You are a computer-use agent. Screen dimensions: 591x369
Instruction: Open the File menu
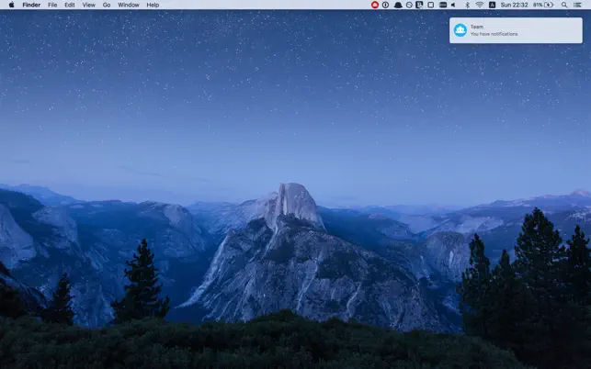[x=52, y=5]
